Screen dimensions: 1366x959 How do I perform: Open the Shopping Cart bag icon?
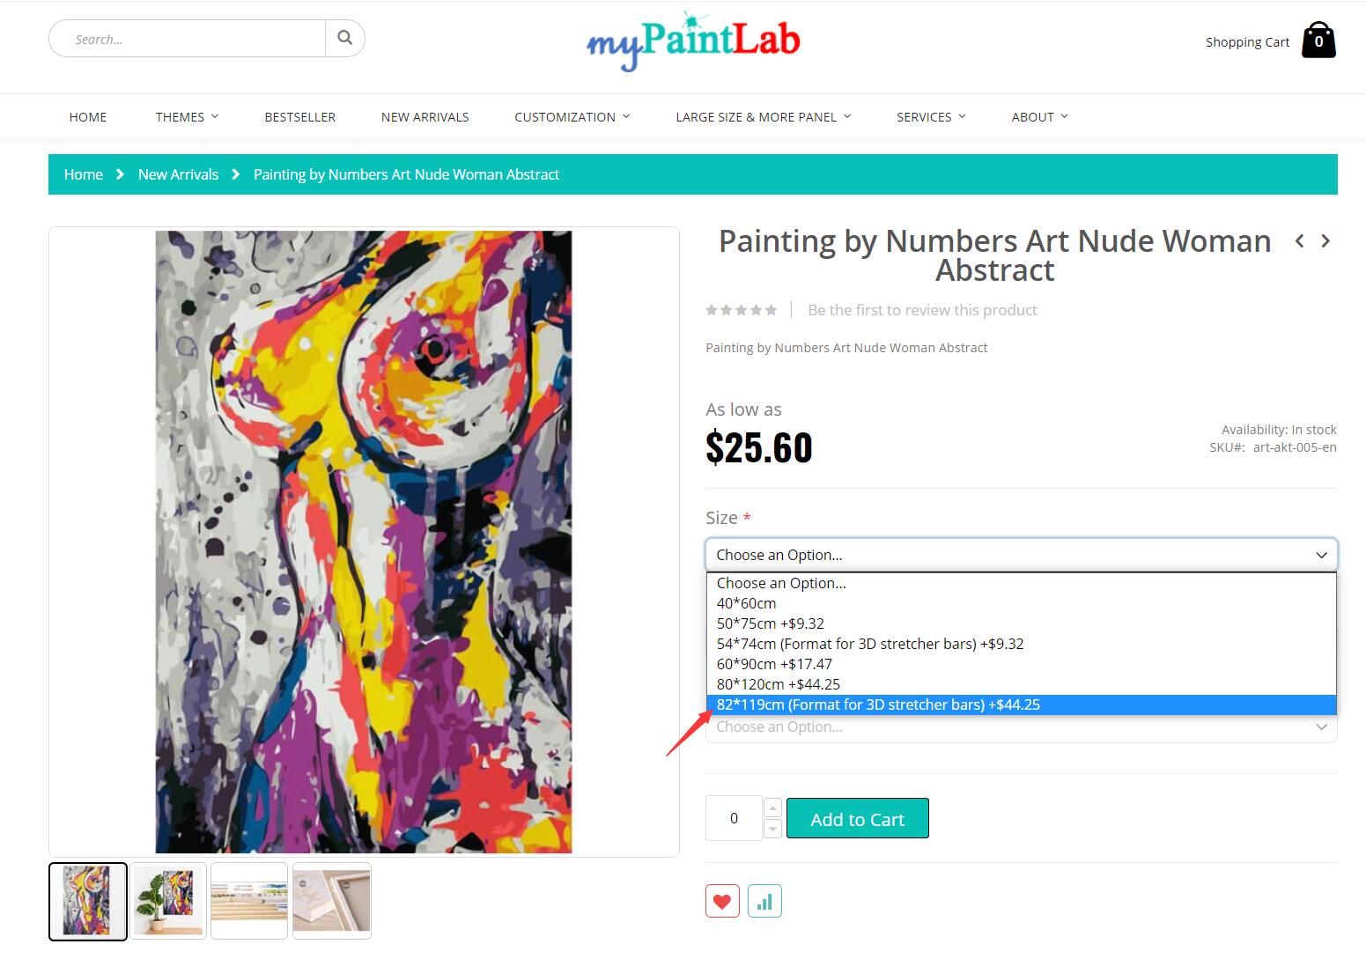click(1318, 40)
